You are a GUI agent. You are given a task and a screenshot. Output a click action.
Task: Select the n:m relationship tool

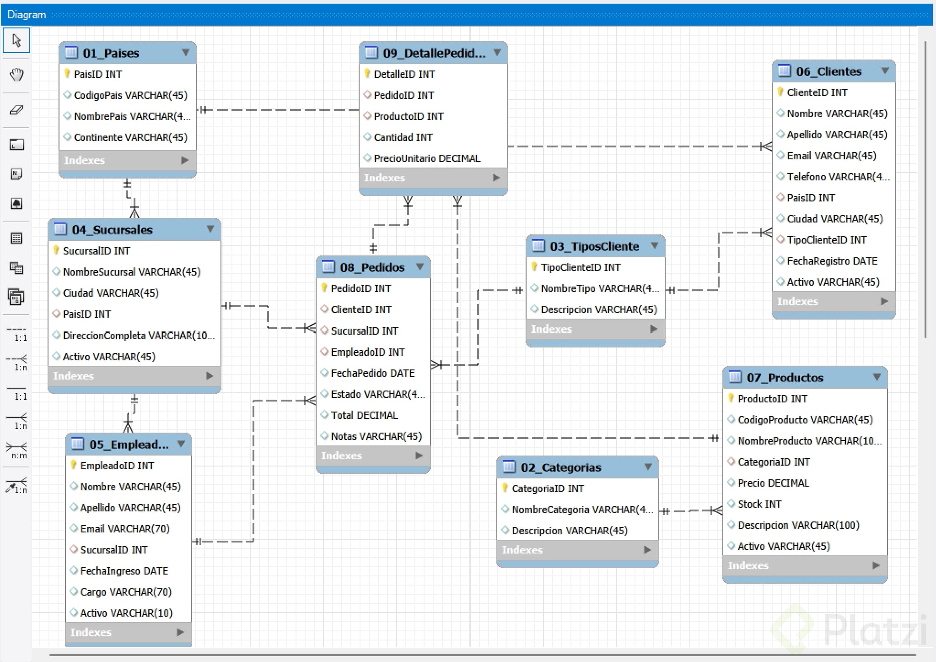tap(16, 450)
